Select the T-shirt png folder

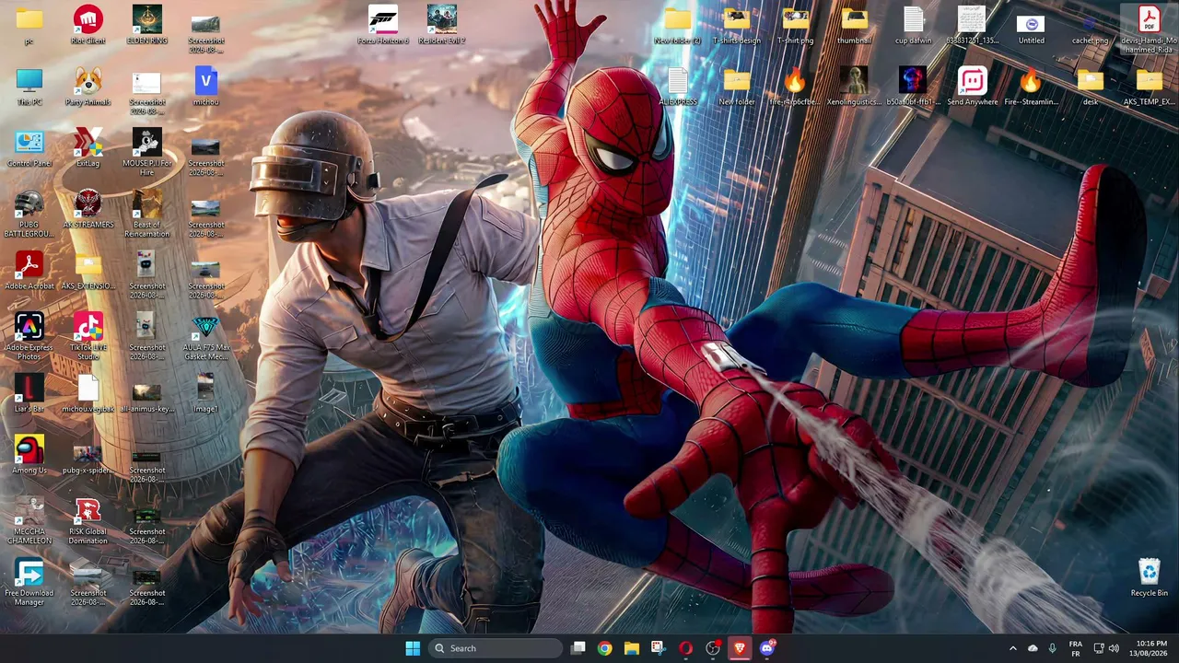(x=795, y=25)
